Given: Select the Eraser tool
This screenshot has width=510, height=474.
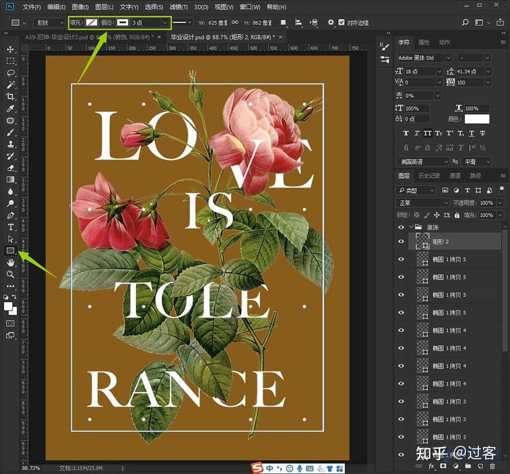Looking at the screenshot, I should coord(11,168).
